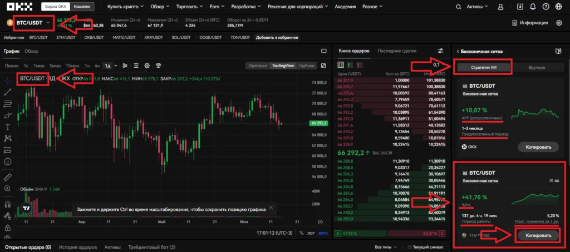
Task: Open the horizontal lines drawing tool group
Action: coord(8,104)
